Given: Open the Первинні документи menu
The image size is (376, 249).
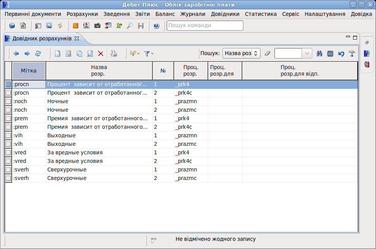Looking at the screenshot, I should (33, 14).
